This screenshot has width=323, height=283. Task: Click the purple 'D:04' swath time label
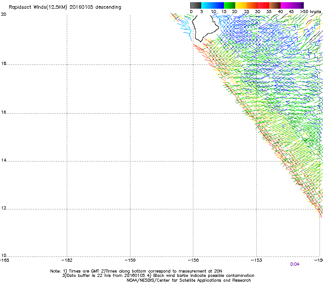(x=295, y=264)
